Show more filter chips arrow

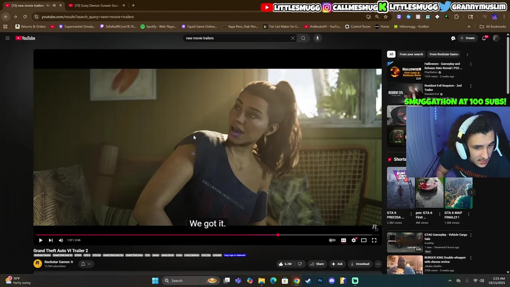467,54
